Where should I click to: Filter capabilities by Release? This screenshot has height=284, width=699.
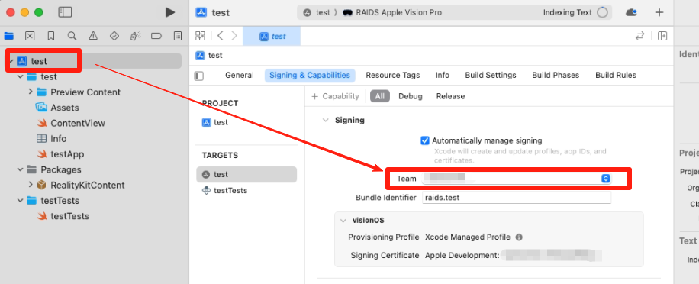point(450,96)
